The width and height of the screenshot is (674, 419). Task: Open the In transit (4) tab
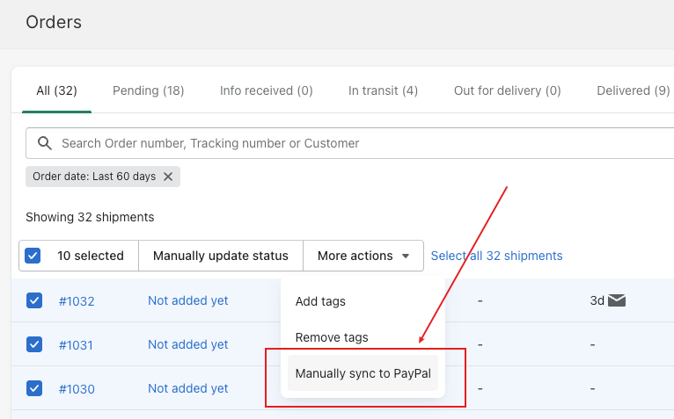pyautogui.click(x=383, y=90)
